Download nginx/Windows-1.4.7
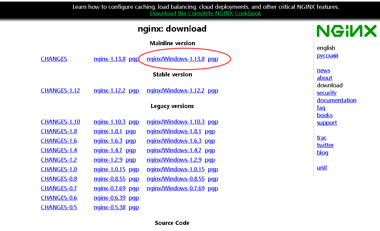 click(174, 150)
